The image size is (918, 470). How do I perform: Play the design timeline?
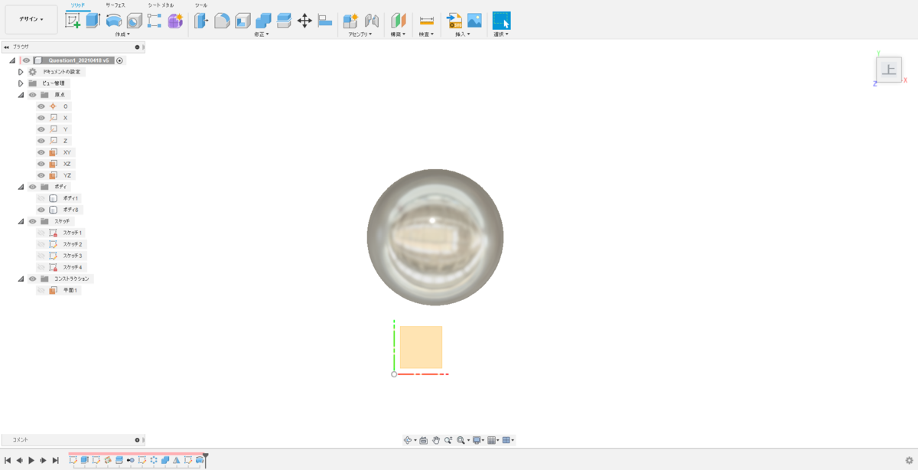(x=31, y=460)
